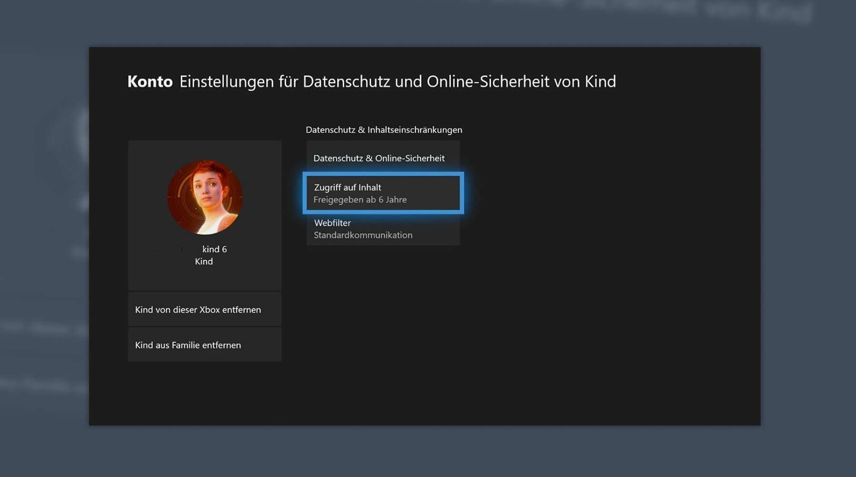Open the Webfilter setting
This screenshot has height=477, width=856.
pyautogui.click(x=332, y=223)
